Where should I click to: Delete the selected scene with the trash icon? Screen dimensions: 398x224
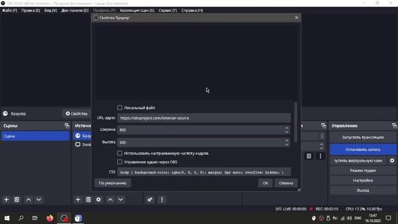click(17, 200)
